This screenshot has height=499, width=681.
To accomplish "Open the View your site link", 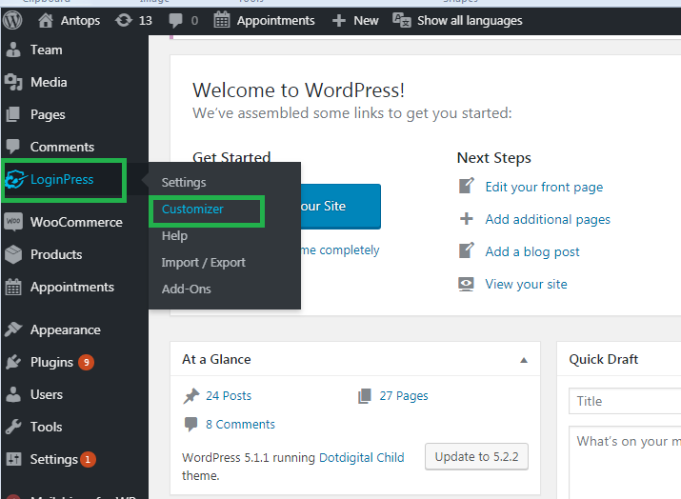I will click(x=526, y=284).
